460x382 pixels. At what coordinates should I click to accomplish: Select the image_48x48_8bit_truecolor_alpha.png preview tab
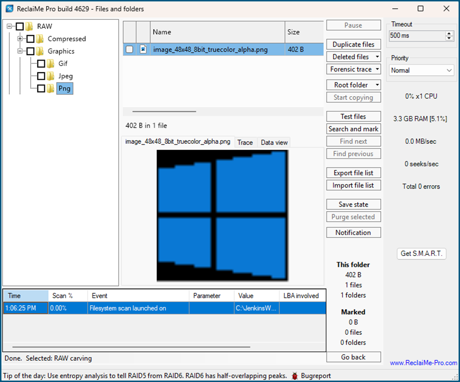pyautogui.click(x=178, y=141)
